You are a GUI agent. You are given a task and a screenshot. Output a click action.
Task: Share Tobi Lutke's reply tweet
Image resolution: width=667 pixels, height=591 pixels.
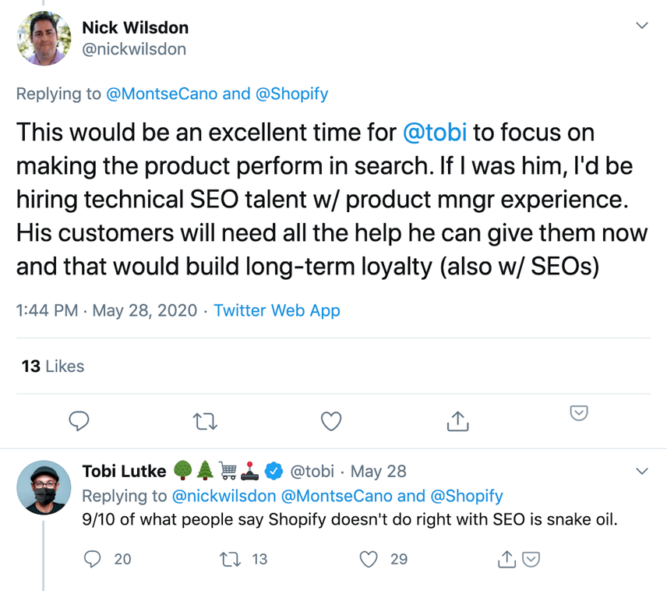pyautogui.click(x=506, y=559)
